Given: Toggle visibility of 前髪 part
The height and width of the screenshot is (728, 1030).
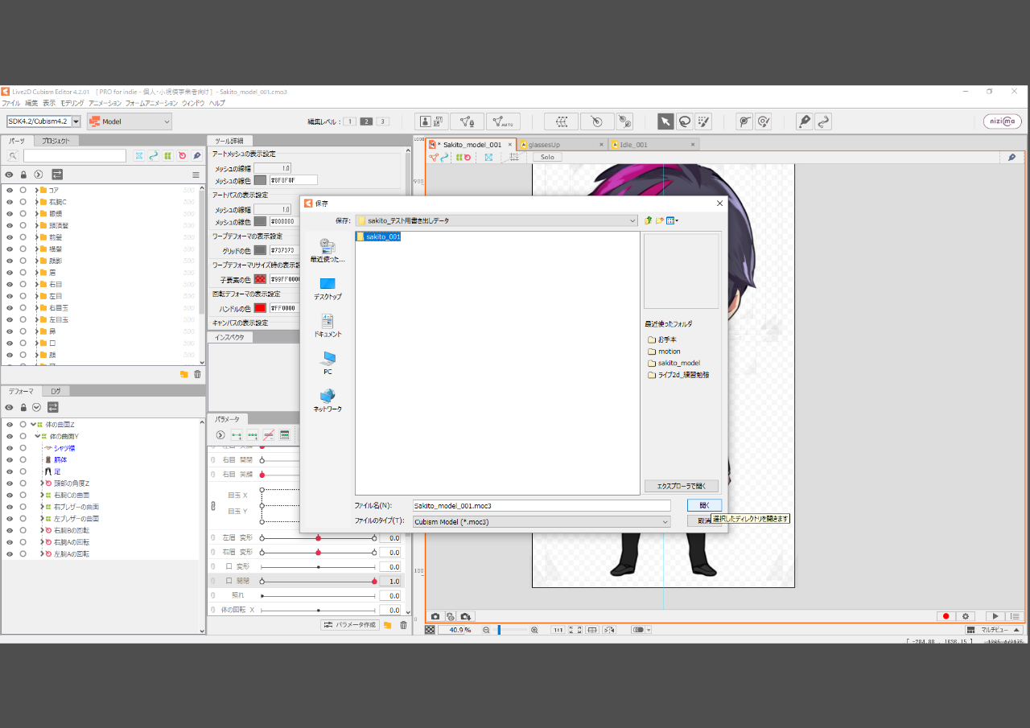Looking at the screenshot, I should click(x=10, y=237).
